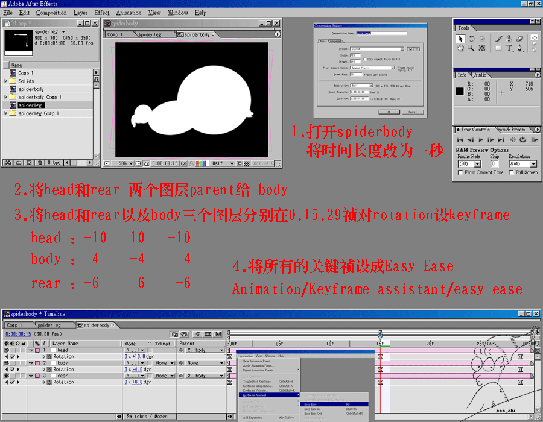Switch to the Audio tab

pyautogui.click(x=480, y=75)
